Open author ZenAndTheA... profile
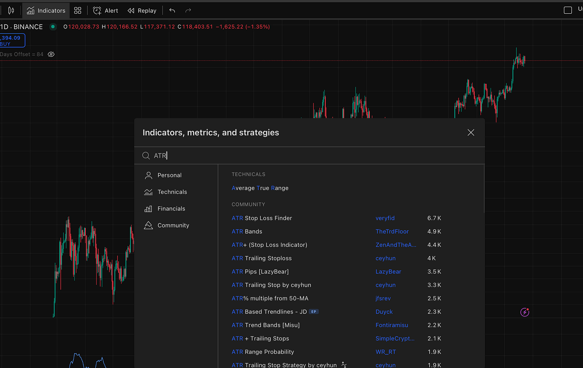 click(x=396, y=245)
